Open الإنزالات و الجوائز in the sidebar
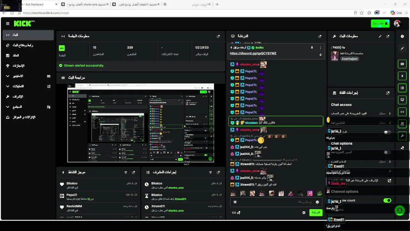The height and width of the screenshot is (231, 410). [28, 117]
